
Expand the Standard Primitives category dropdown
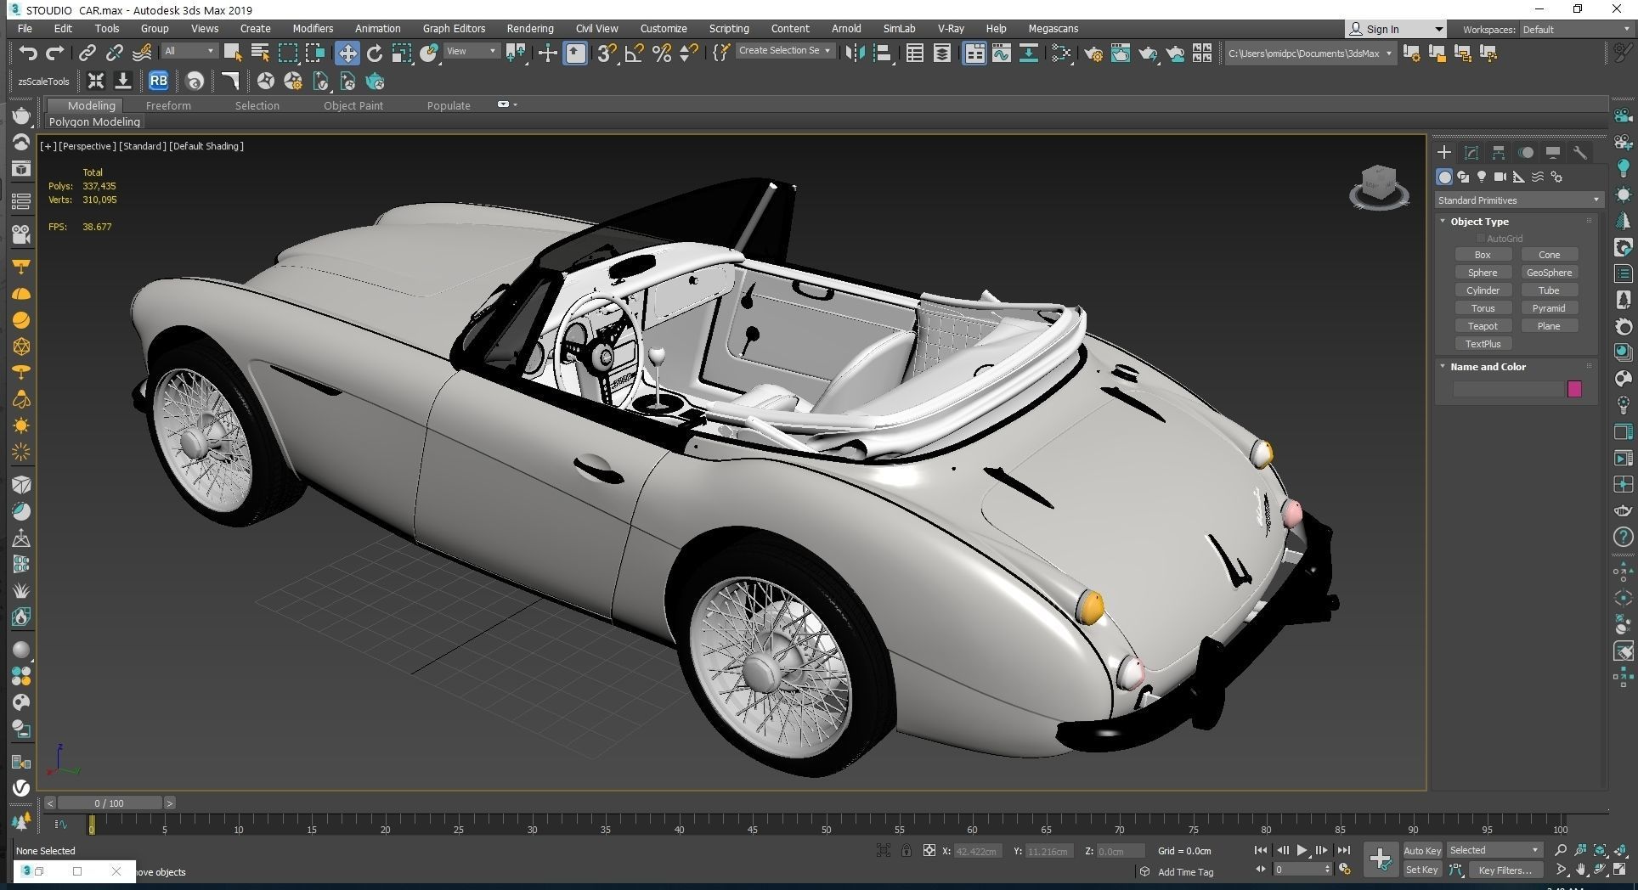1518,200
